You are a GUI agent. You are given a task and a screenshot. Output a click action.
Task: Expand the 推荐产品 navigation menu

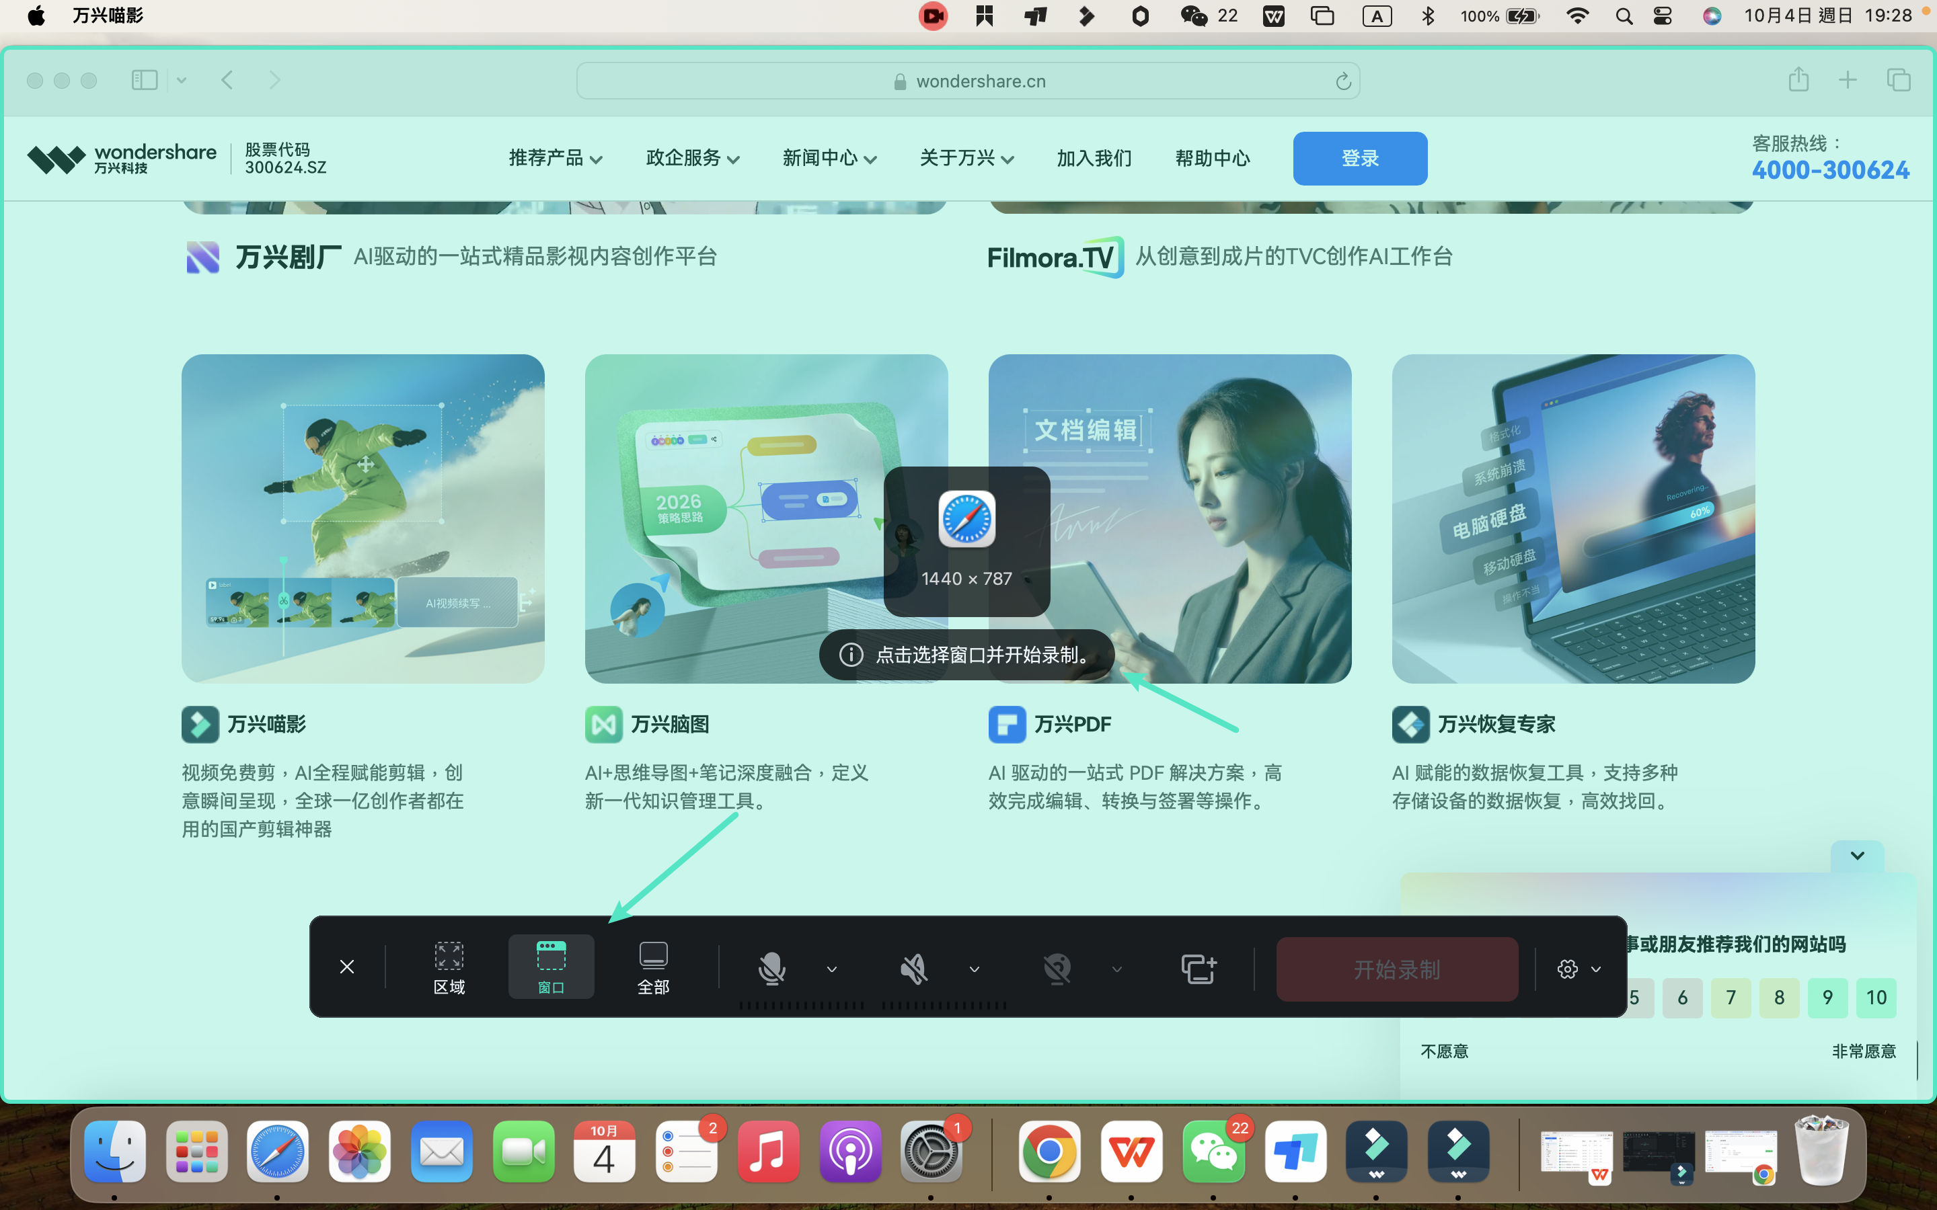point(556,158)
